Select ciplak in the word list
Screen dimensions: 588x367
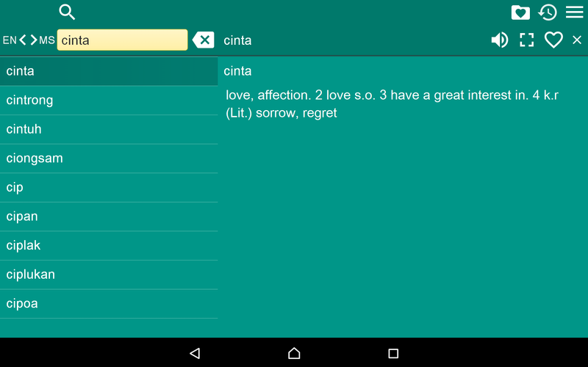point(109,246)
